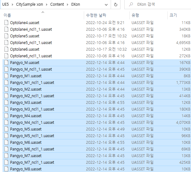Sort by 유형 column header
The height and width of the screenshot is (172, 191).
135,15
